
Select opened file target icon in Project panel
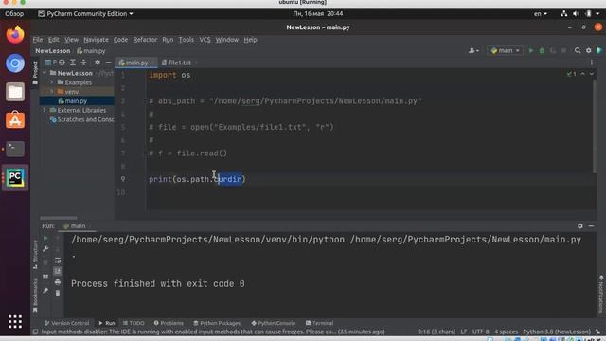click(x=62, y=63)
